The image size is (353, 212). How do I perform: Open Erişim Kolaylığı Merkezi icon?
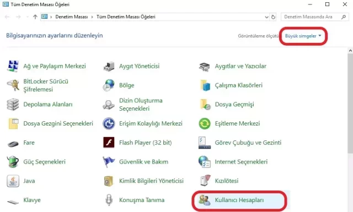pos(109,123)
